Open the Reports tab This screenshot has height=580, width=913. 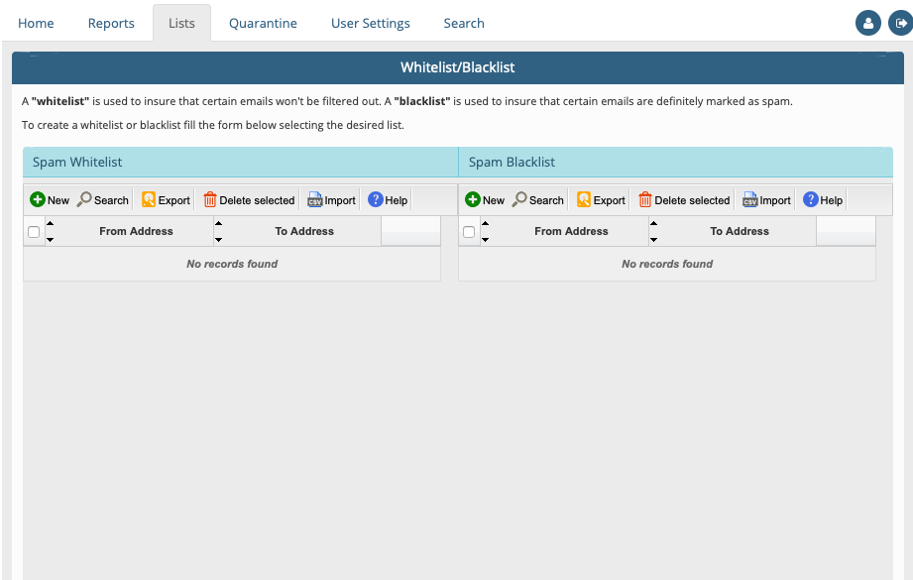click(111, 23)
